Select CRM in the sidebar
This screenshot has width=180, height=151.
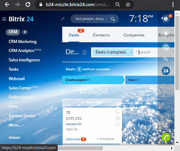pos(13,32)
